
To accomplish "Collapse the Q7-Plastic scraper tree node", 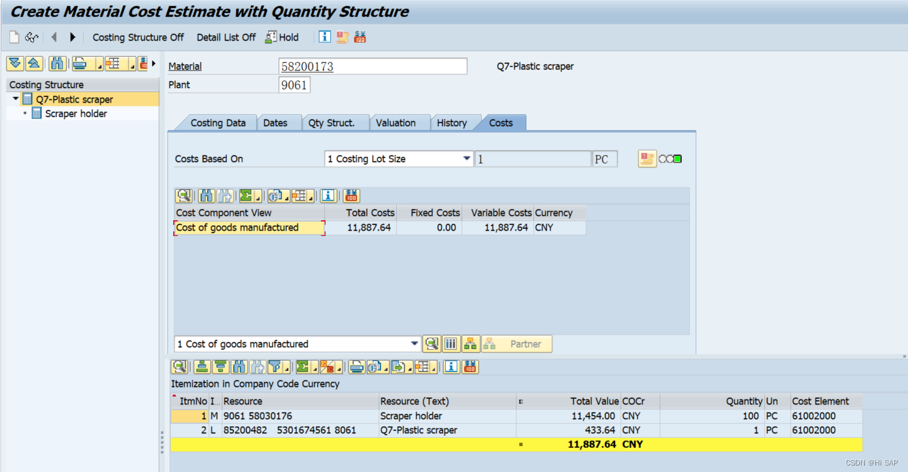I will 15,98.
